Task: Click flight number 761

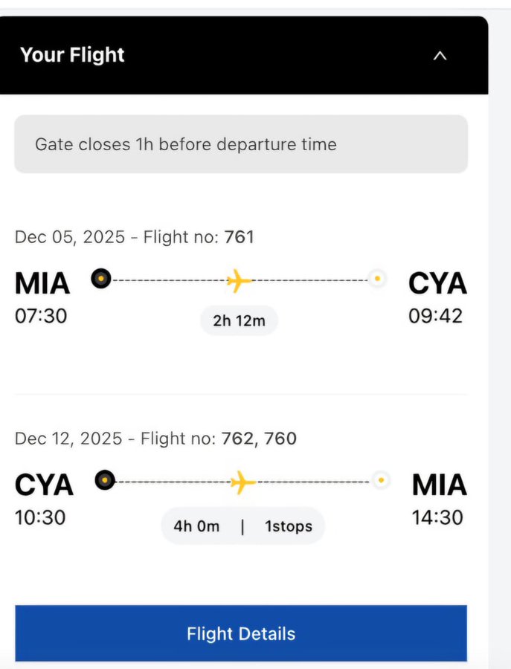Action: pos(239,238)
